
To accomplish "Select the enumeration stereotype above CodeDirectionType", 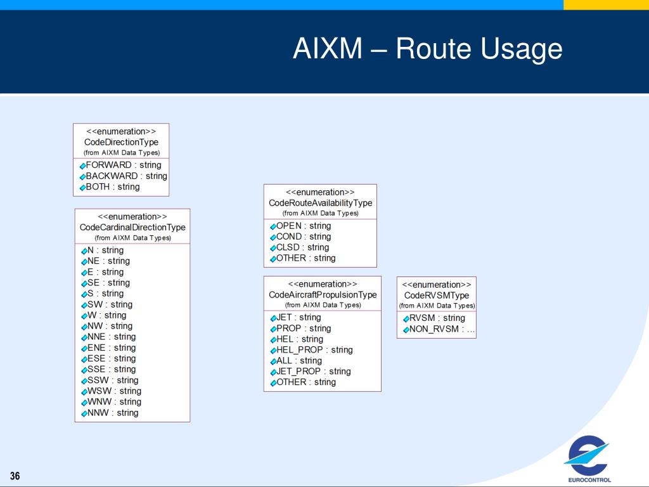I will pos(121,131).
